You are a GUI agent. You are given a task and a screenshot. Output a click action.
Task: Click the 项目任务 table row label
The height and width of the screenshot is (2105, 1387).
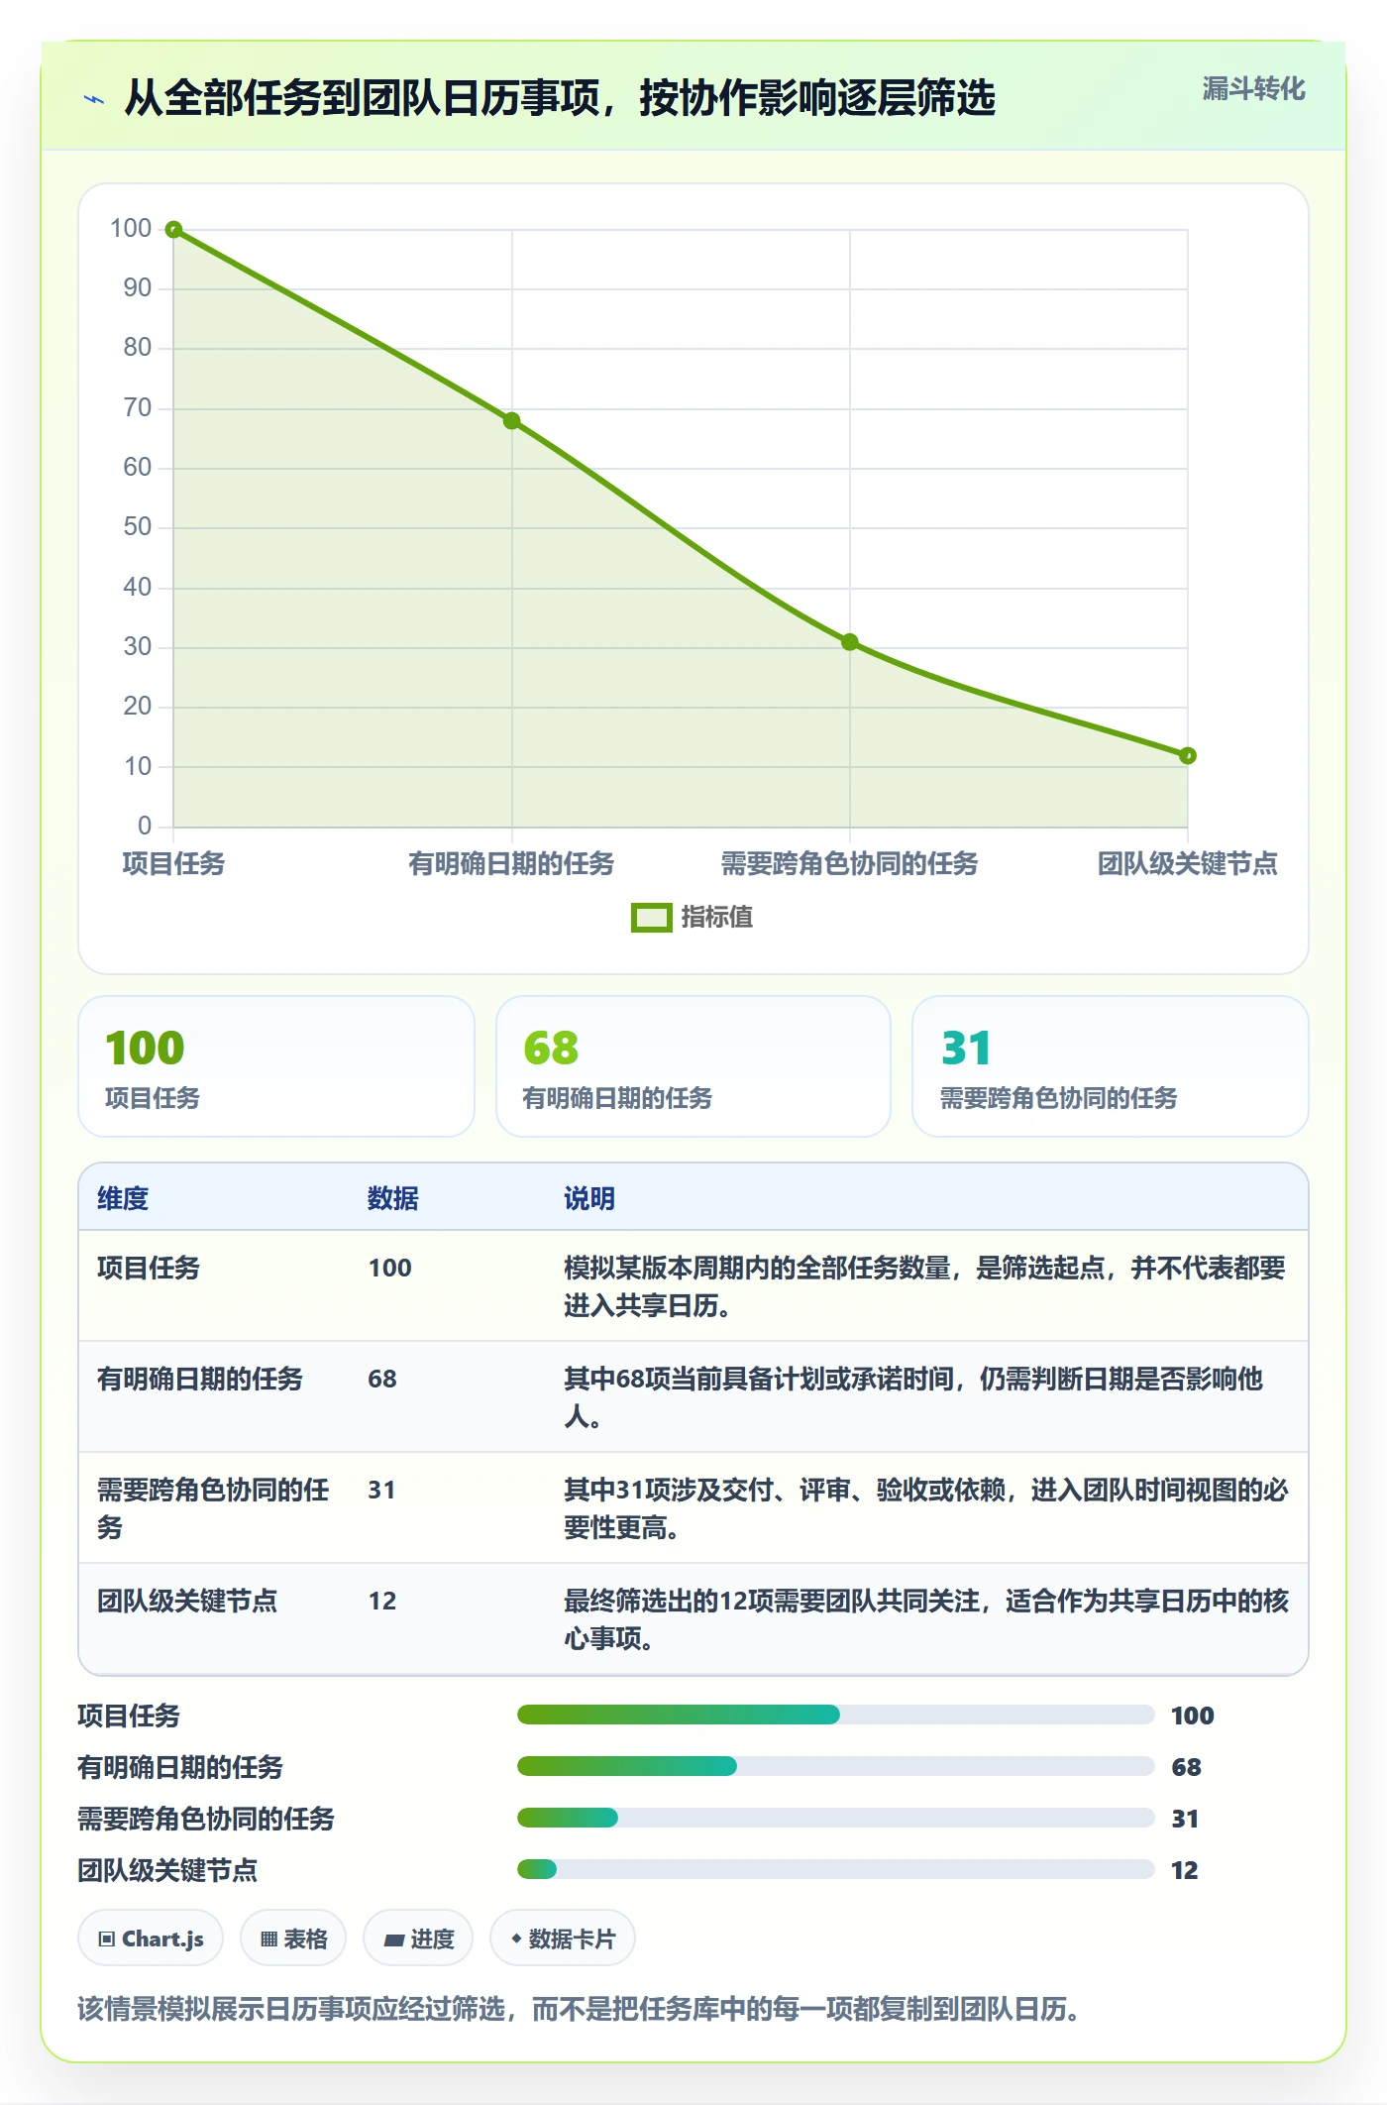point(149,1268)
